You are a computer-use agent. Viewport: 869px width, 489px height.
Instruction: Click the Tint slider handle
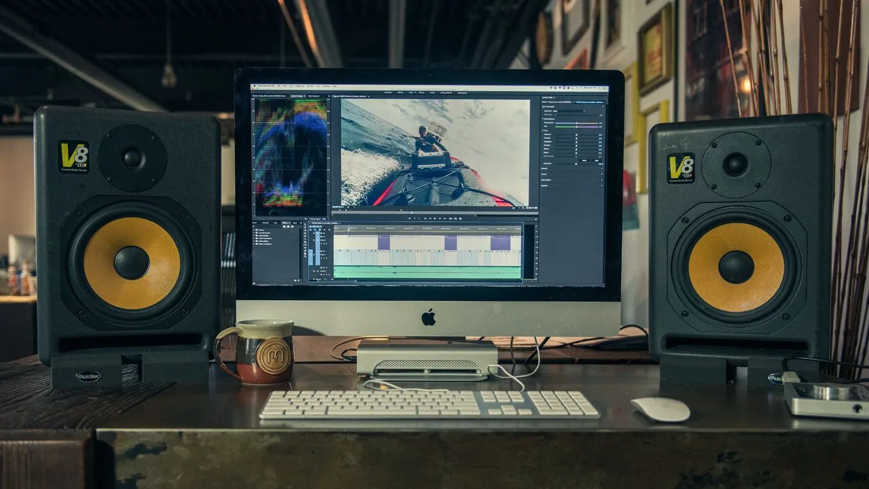(576, 126)
